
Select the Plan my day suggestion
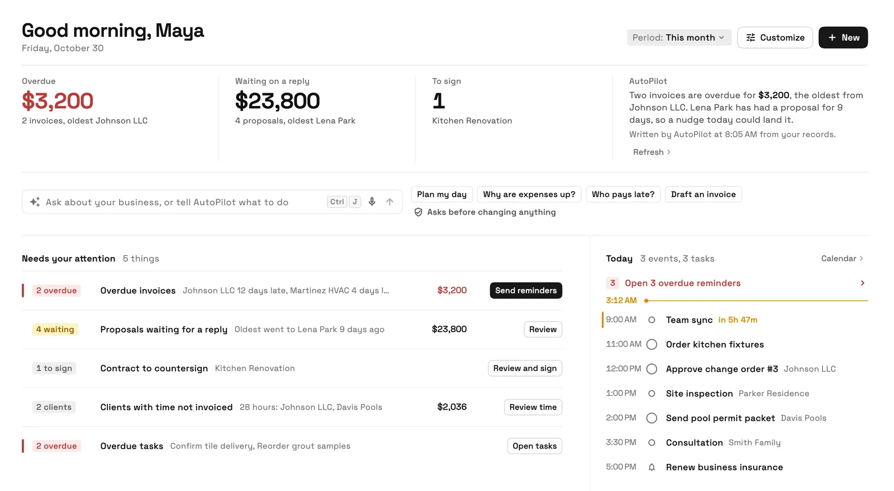click(x=442, y=195)
